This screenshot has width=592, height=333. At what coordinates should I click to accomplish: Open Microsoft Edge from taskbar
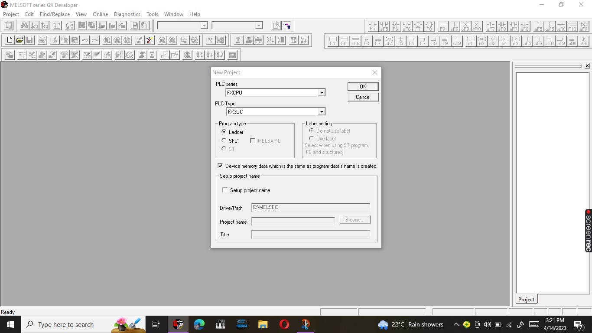point(199,324)
